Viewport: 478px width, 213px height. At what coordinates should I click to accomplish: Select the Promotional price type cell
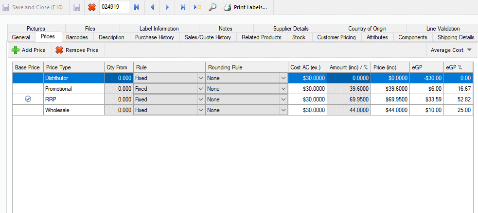click(74, 89)
